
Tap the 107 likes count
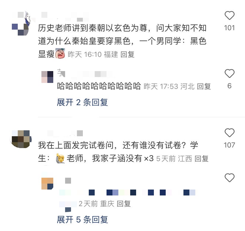pyautogui.click(x=229, y=145)
